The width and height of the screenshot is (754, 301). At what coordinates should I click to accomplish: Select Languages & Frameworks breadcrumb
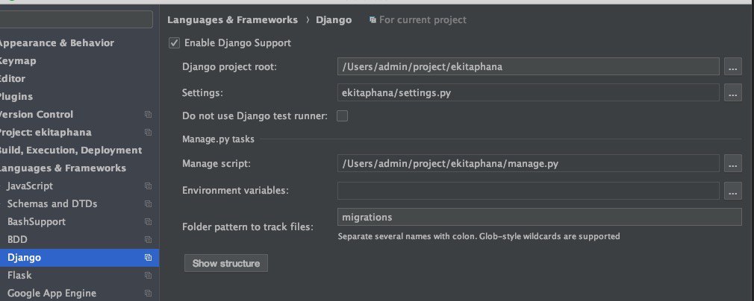pyautogui.click(x=232, y=20)
